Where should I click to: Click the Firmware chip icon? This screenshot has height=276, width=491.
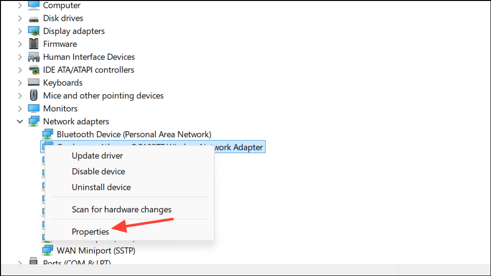[x=33, y=44]
